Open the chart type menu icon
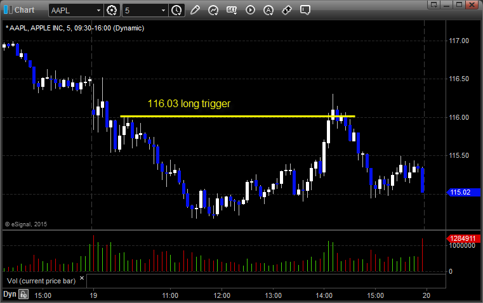This screenshot has width=483, height=303. (x=213, y=10)
